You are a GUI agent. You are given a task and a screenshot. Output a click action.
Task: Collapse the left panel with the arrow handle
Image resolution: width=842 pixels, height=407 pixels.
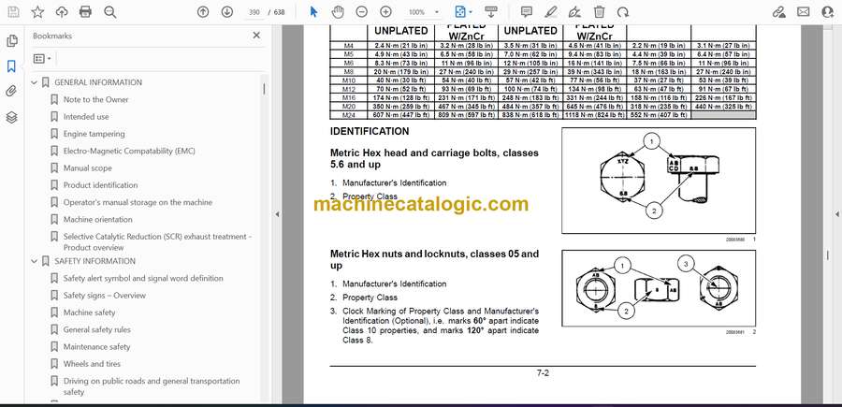click(x=277, y=214)
